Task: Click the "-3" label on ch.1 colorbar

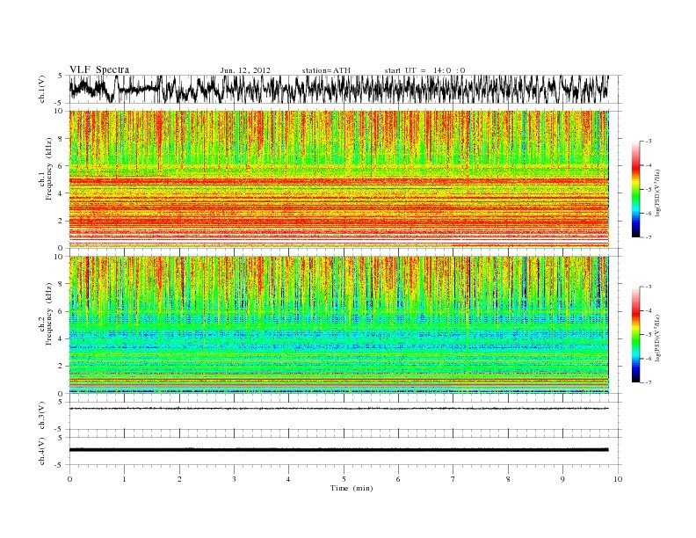Action: (648, 142)
